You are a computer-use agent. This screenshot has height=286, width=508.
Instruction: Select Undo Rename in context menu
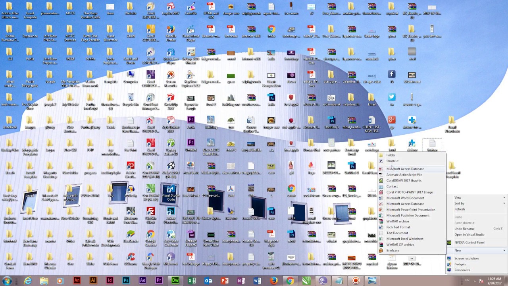point(477,229)
